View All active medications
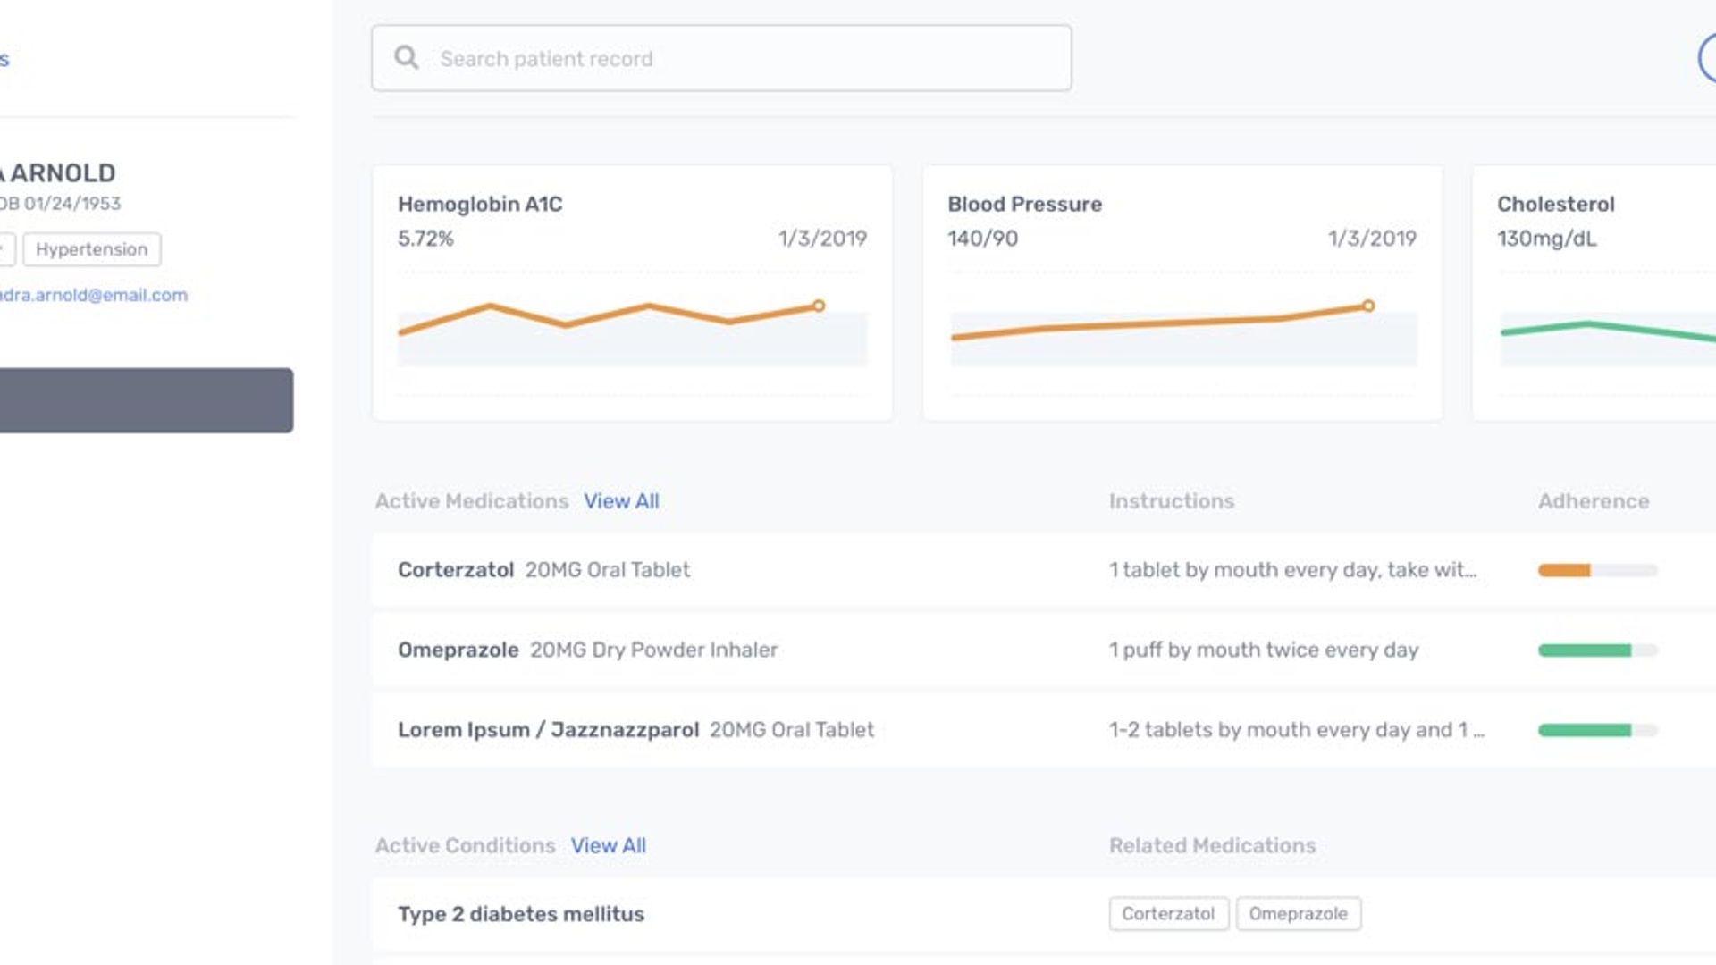The image size is (1716, 965). click(621, 501)
